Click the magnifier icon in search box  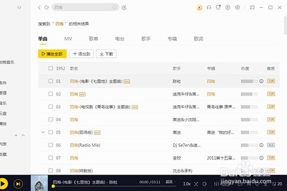pos(114,7)
